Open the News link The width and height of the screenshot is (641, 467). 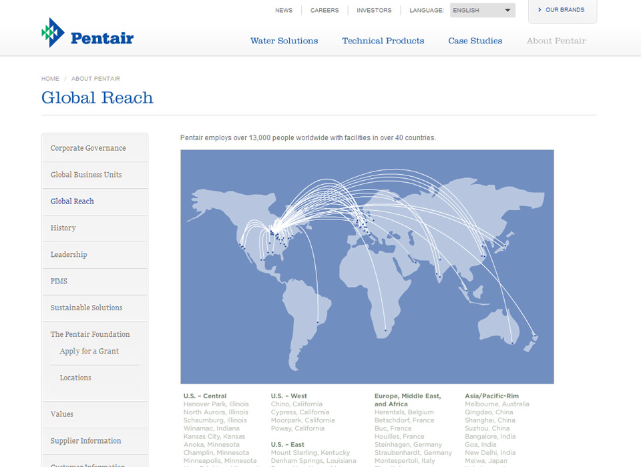(284, 10)
